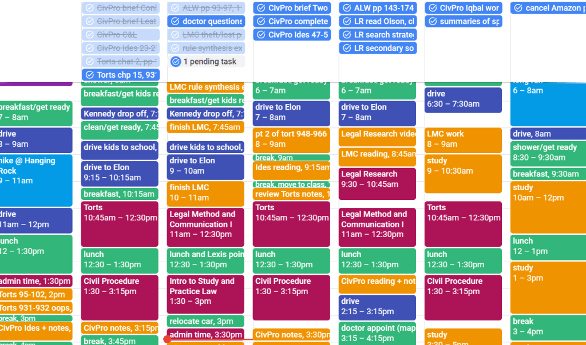Open the 'LR secondary so' task chip

[x=383, y=48]
